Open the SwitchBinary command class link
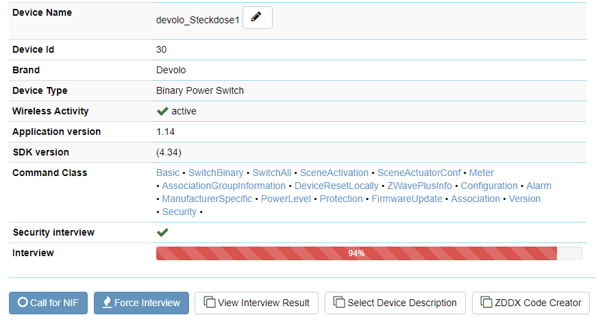Screen dimensions: 596x326 (216, 173)
